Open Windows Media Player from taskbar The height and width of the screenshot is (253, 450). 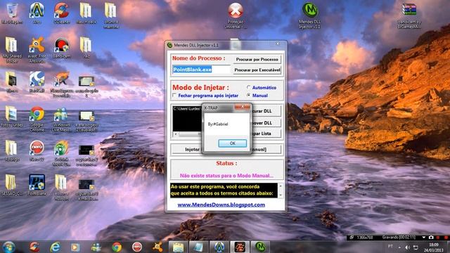click(x=75, y=247)
